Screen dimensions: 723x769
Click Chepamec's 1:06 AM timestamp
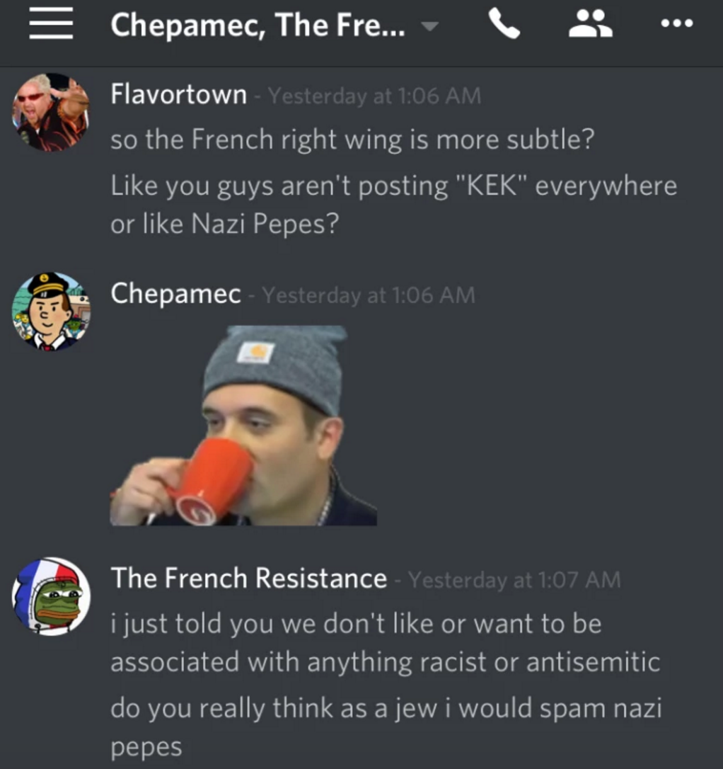(x=369, y=295)
